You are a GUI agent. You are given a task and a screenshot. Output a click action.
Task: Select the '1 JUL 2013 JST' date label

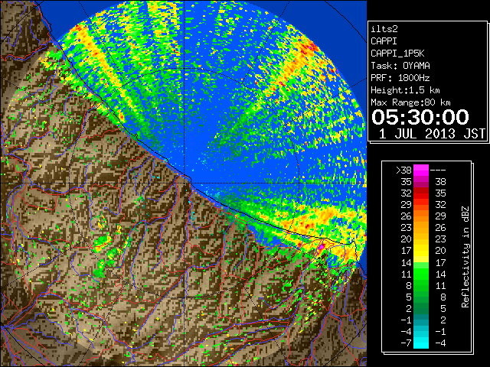[x=432, y=134]
